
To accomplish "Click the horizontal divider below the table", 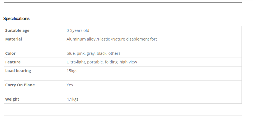I will tap(123, 115).
